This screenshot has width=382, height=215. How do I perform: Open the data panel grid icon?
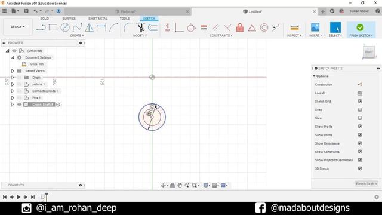(4, 11)
